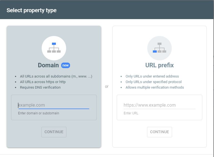
Task: Click CONTINUE under the URL prefix card
Action: click(160, 132)
